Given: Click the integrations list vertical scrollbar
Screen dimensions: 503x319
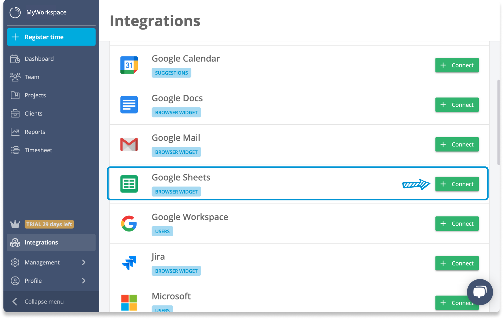Looking at the screenshot, I should point(498,122).
